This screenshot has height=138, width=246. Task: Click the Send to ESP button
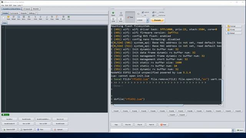tap(27, 130)
